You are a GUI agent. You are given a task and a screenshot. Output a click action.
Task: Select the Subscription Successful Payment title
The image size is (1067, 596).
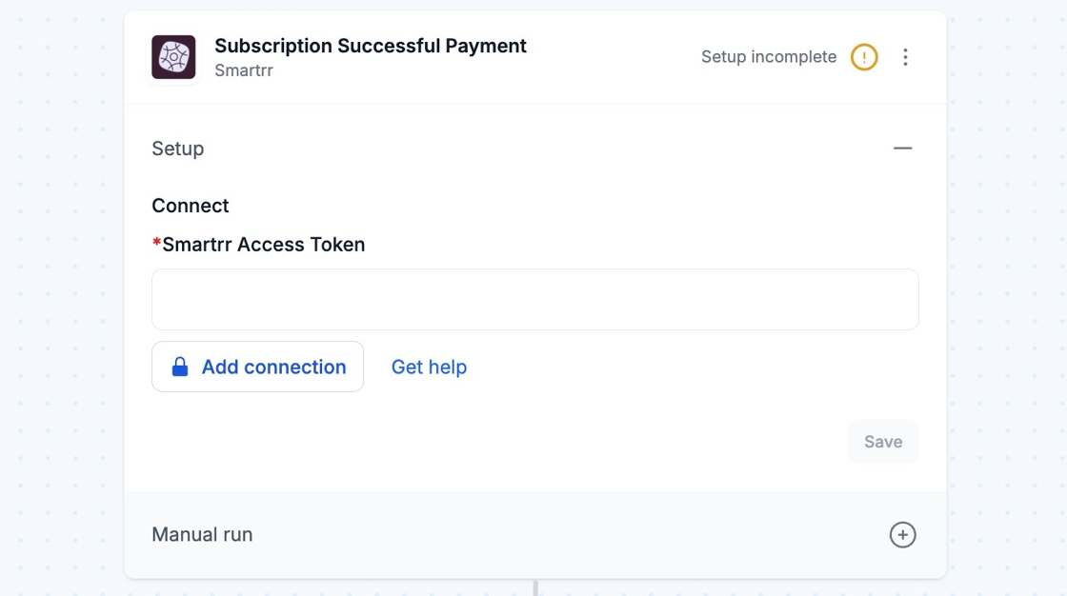point(370,46)
